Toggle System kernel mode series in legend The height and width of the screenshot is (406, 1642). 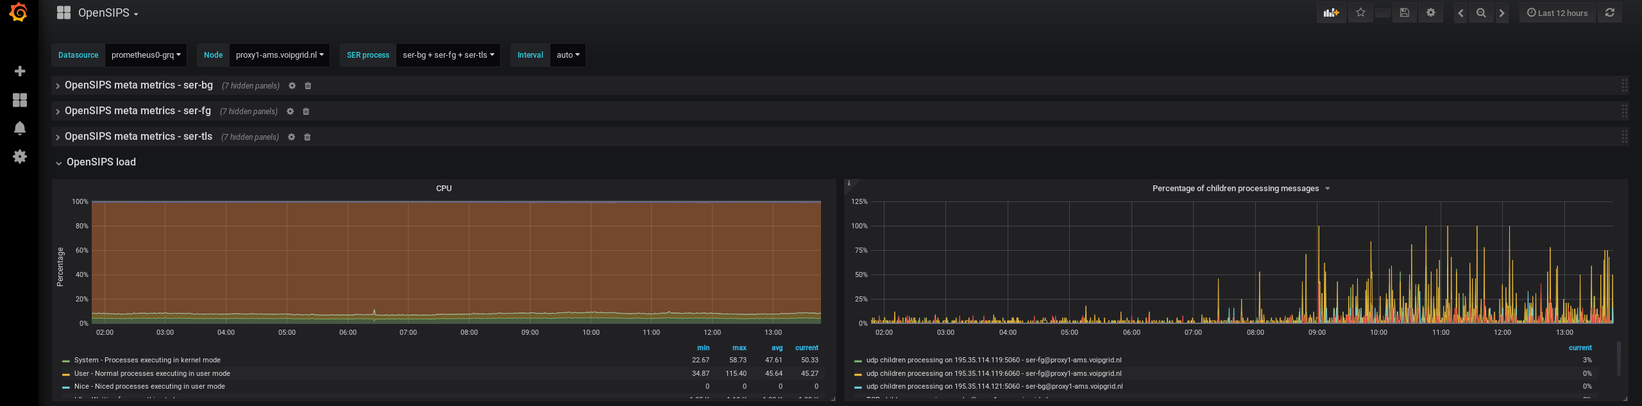(x=148, y=360)
